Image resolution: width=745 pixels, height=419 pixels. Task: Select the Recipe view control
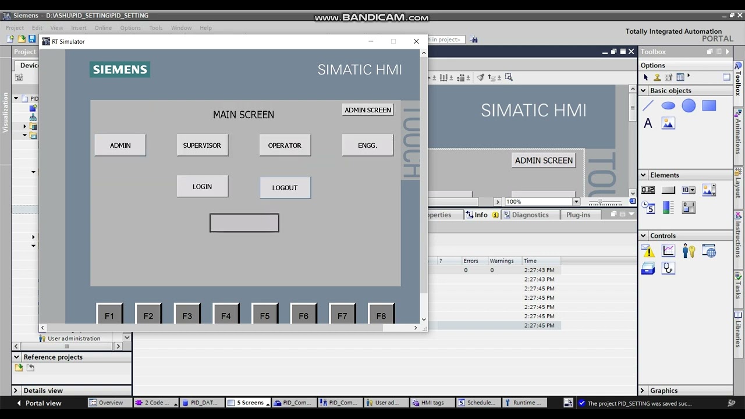648,268
